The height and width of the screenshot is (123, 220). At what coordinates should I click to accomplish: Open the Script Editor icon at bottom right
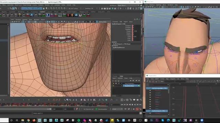[141, 113]
